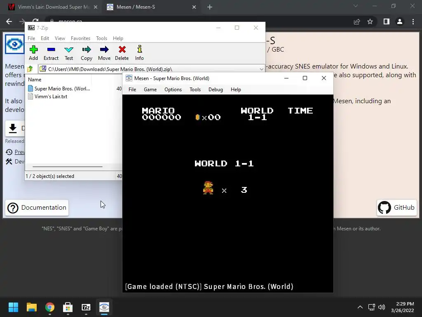Close the Mesen / Mesen-S browser tab
Screen dimensions: 422x317
[194, 7]
